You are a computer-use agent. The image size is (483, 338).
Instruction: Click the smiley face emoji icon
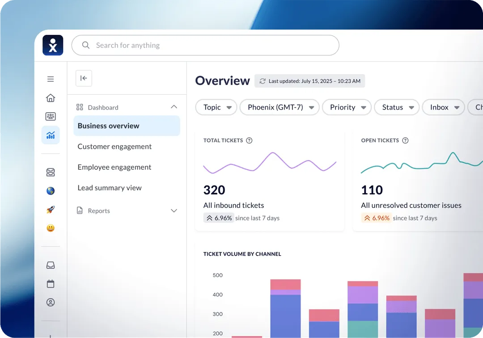tap(51, 228)
